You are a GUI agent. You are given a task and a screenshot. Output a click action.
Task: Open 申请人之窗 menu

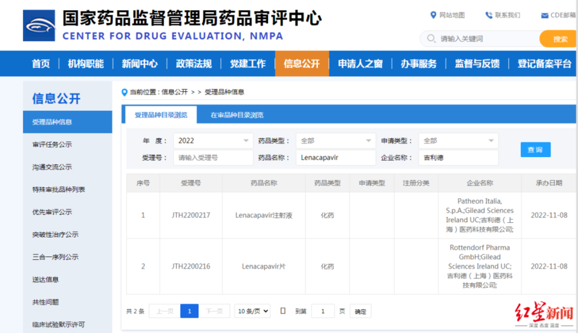(x=360, y=64)
